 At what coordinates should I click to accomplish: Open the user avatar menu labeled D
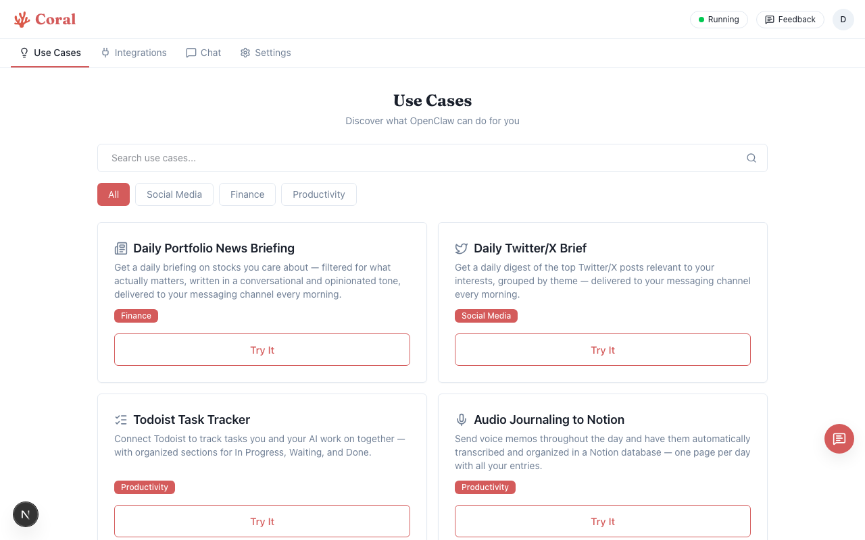pos(843,19)
